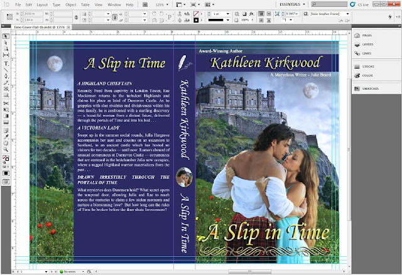Select the Gradient Swatch tool
Viewport: 402px width, 275px height.
[x=6, y=116]
